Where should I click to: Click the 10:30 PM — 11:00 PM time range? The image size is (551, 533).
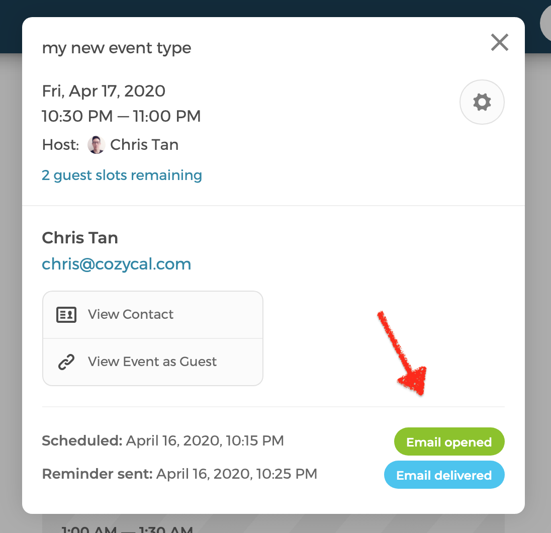[121, 116]
